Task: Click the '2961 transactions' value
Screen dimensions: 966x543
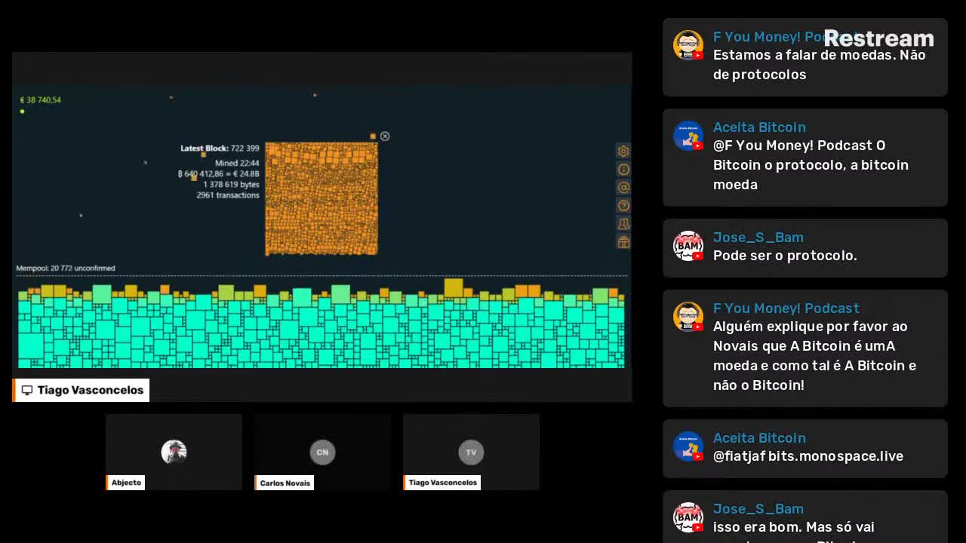Action: [x=228, y=195]
